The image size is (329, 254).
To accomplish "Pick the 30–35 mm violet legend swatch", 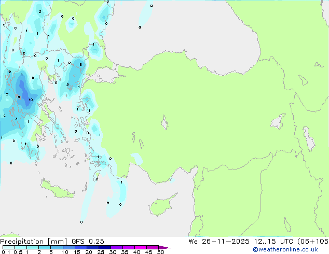I will [116, 247].
